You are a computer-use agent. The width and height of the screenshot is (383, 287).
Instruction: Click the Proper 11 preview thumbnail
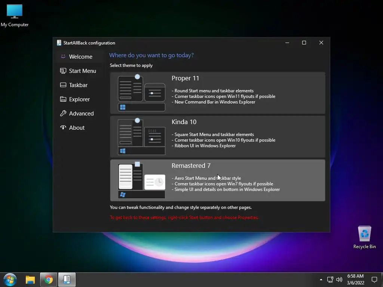[x=141, y=93]
